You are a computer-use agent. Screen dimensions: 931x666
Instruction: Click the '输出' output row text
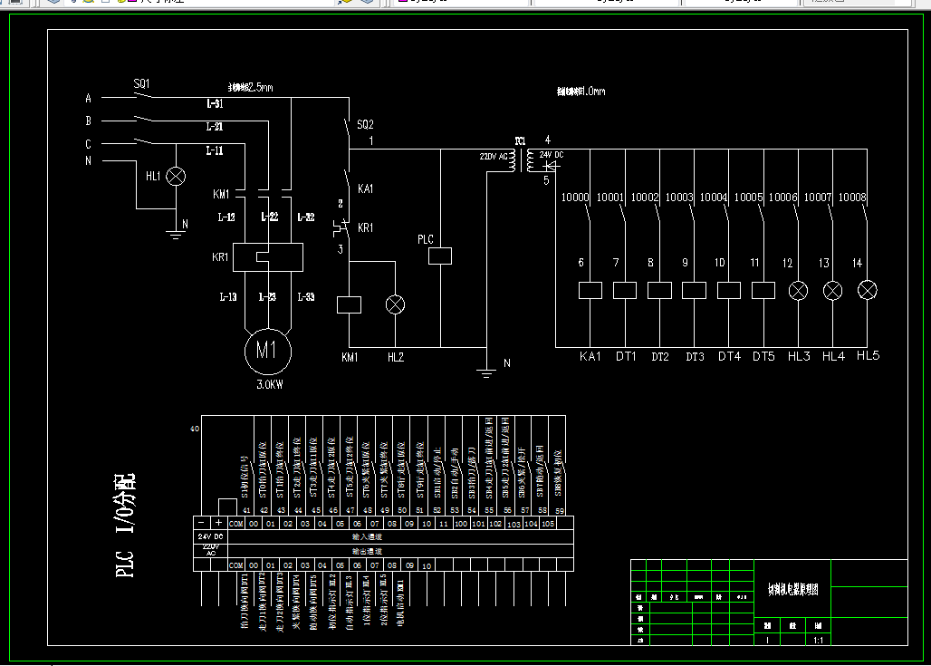pos(367,551)
